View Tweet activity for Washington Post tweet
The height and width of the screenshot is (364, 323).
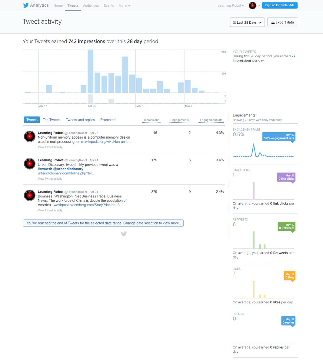(x=50, y=210)
